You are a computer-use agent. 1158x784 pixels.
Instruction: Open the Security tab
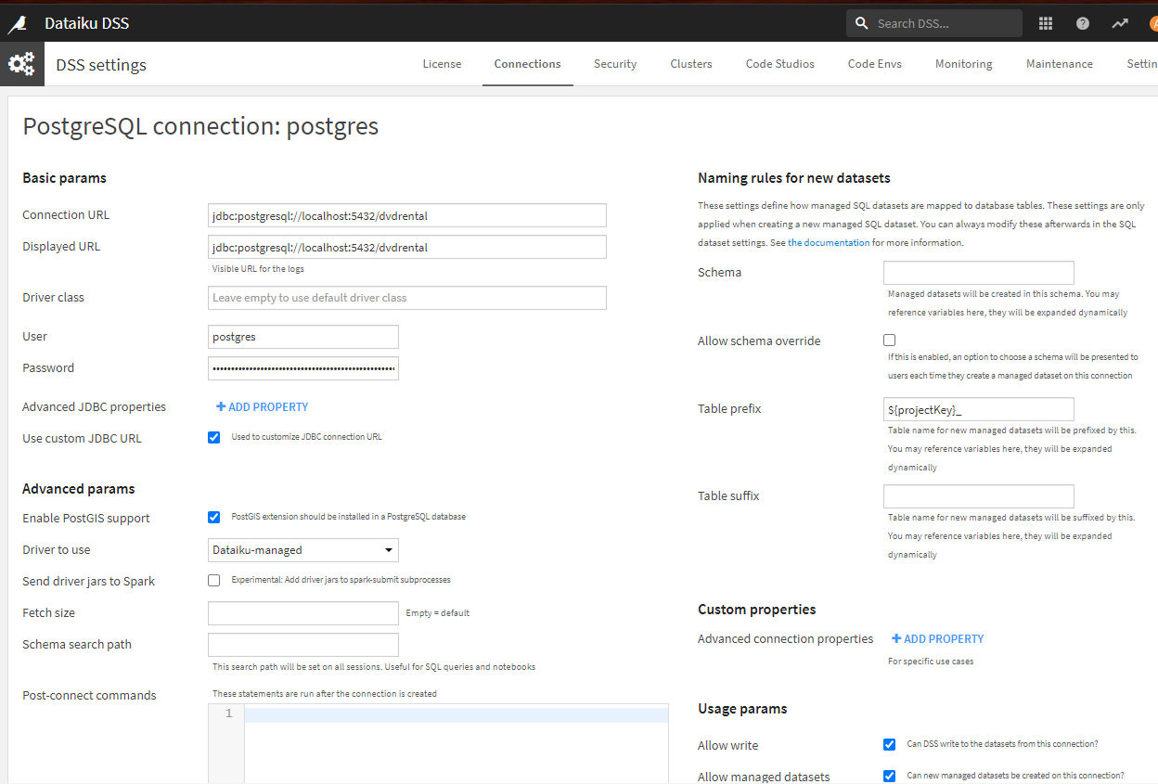tap(615, 64)
